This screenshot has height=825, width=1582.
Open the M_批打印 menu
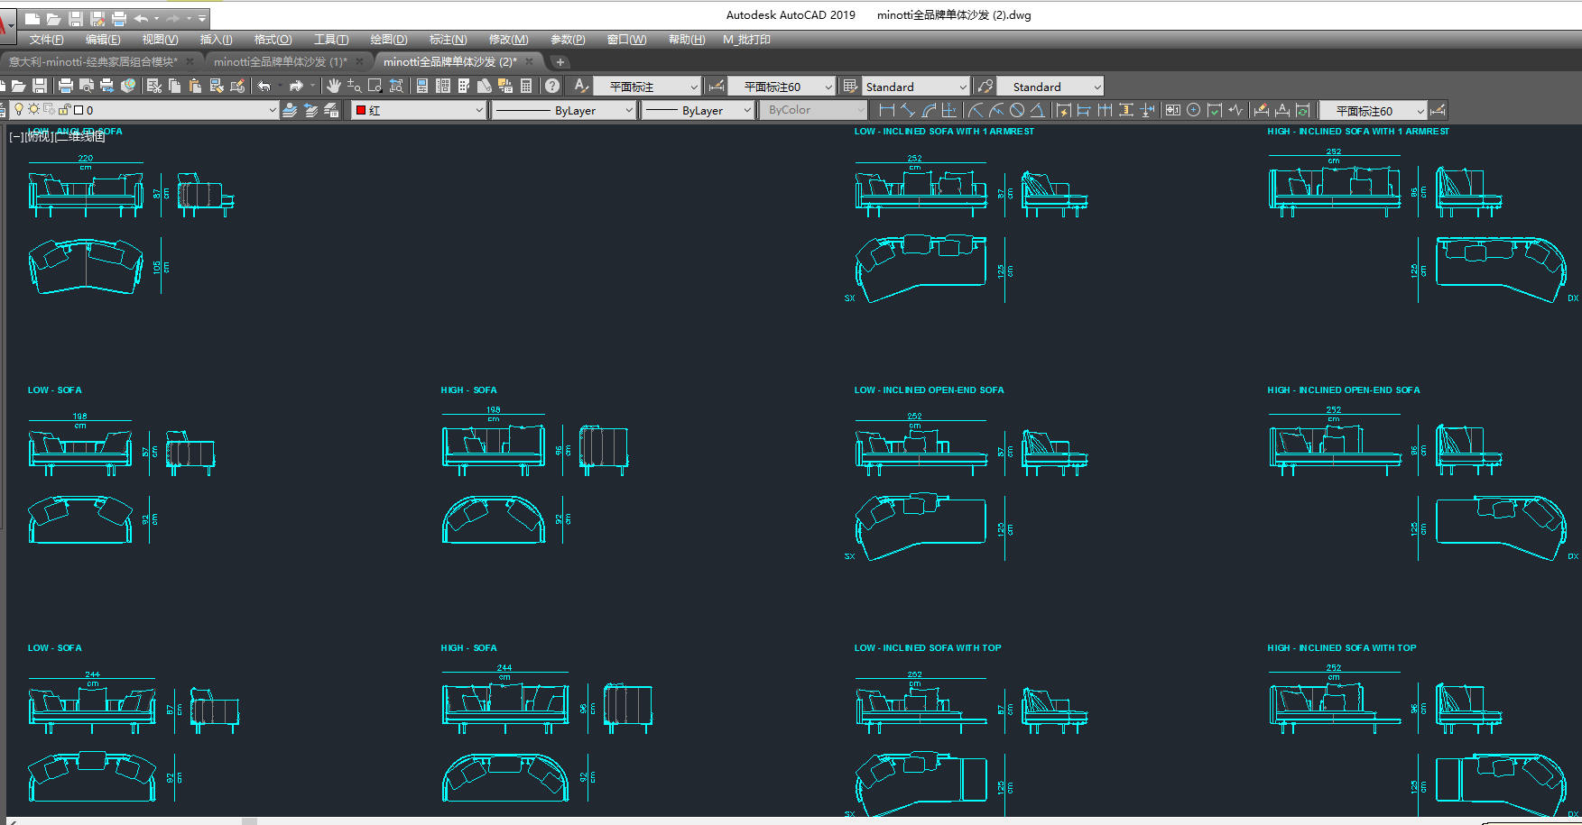point(746,40)
